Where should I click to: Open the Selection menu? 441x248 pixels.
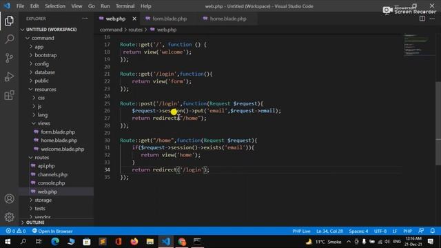coord(55,6)
